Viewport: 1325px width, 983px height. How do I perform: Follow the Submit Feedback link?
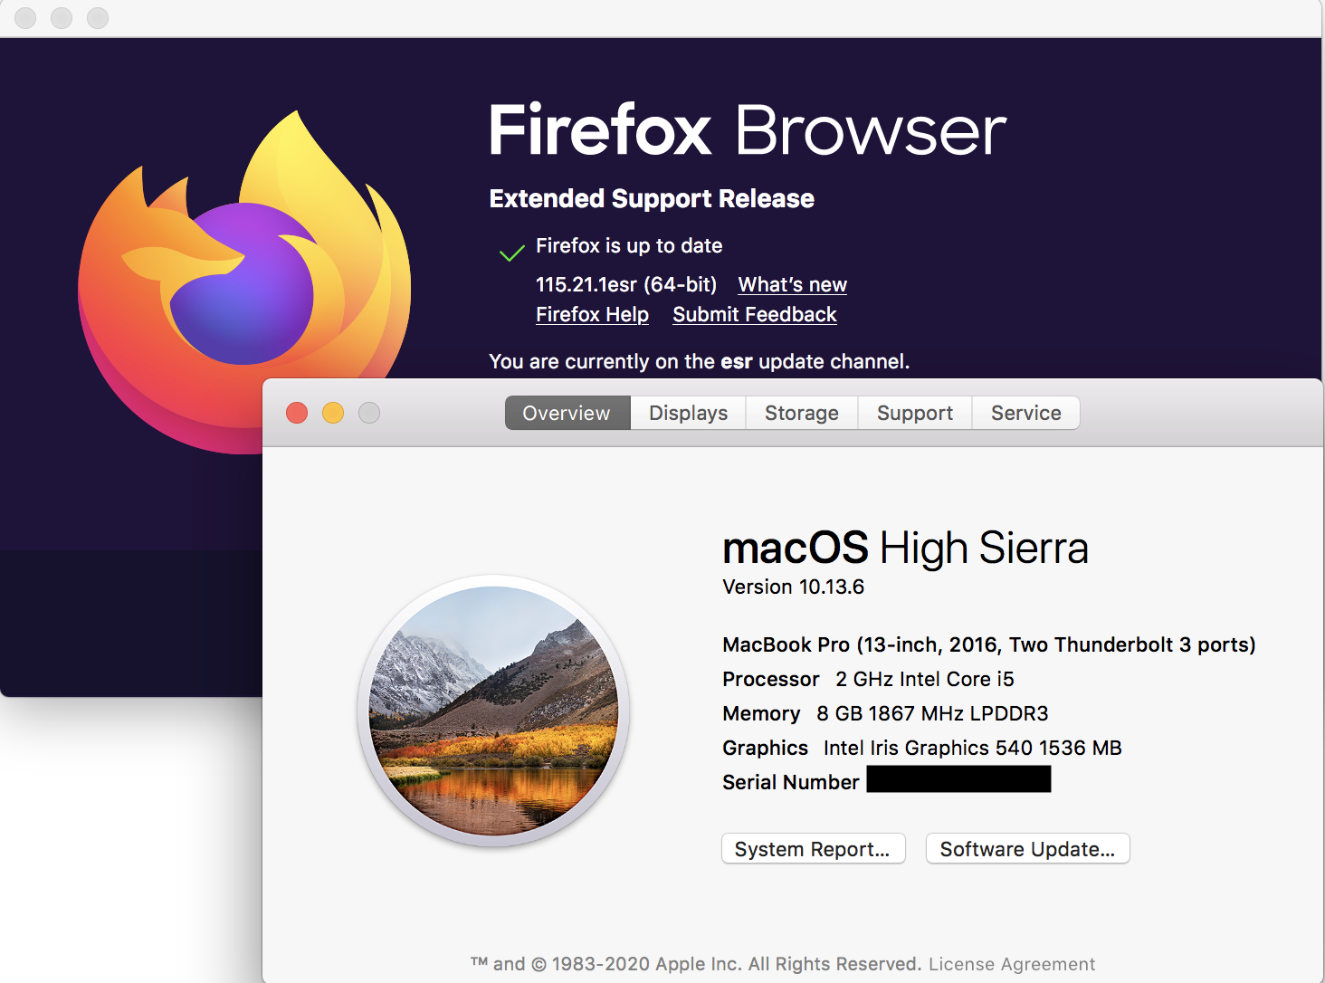coord(754,314)
